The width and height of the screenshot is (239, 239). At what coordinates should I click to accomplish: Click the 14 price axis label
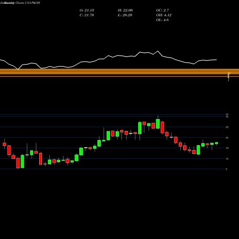(x=227, y=159)
